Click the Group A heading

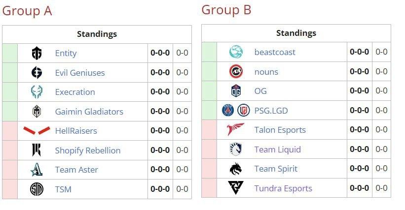pos(27,11)
